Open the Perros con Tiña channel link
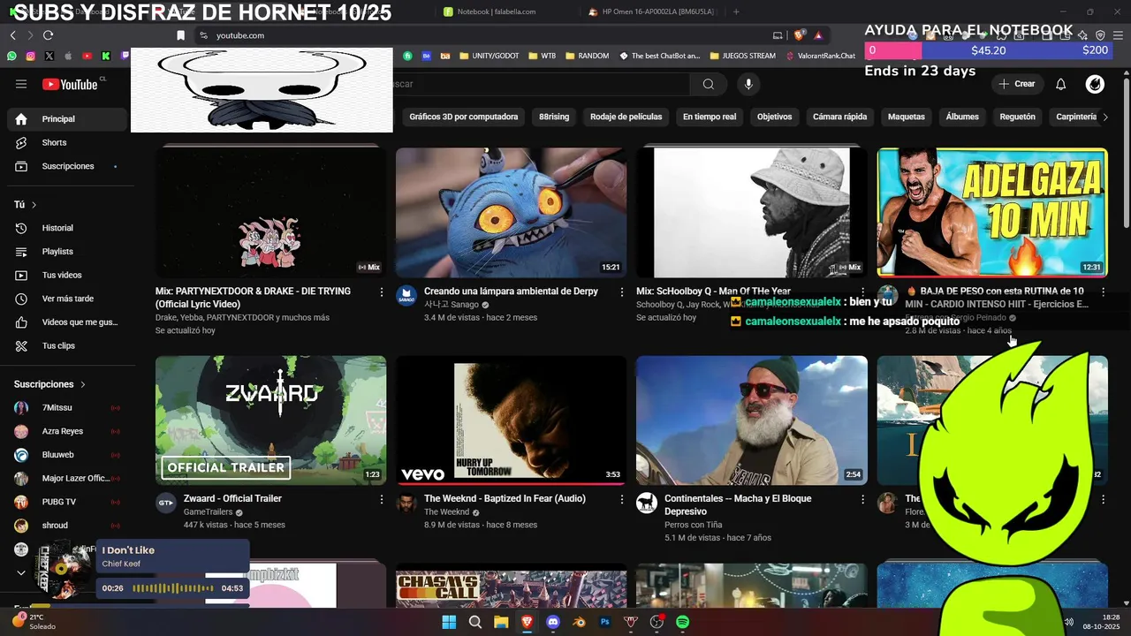 693,525
